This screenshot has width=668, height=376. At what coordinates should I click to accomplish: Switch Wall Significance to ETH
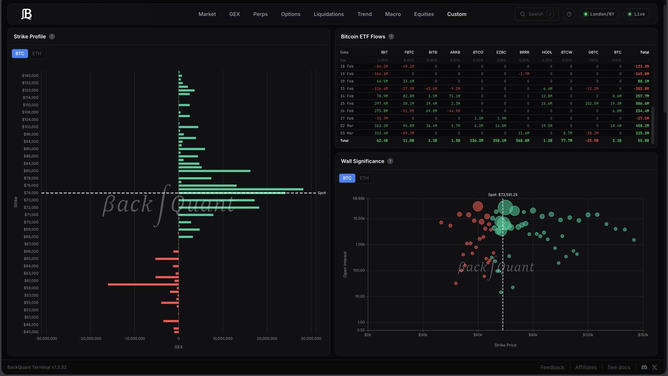point(364,178)
